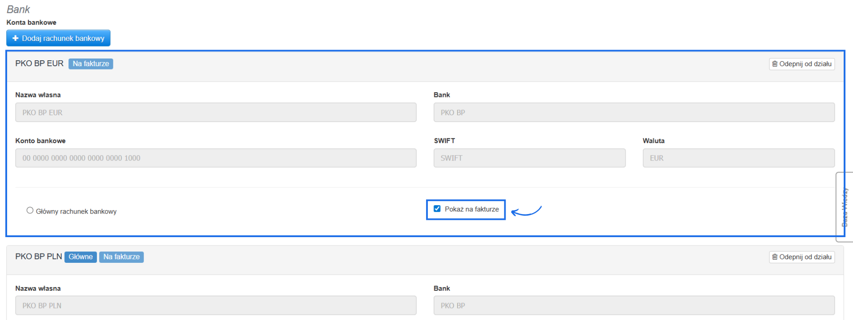853x320 pixels.
Task: Click the 'Waluta' field showing EUR
Action: [x=738, y=158]
